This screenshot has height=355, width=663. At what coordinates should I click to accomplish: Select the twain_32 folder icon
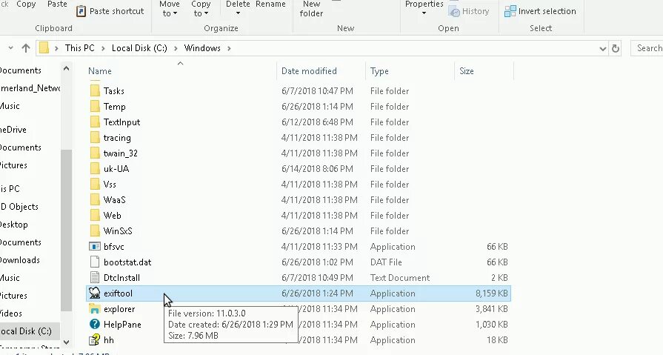(x=95, y=153)
